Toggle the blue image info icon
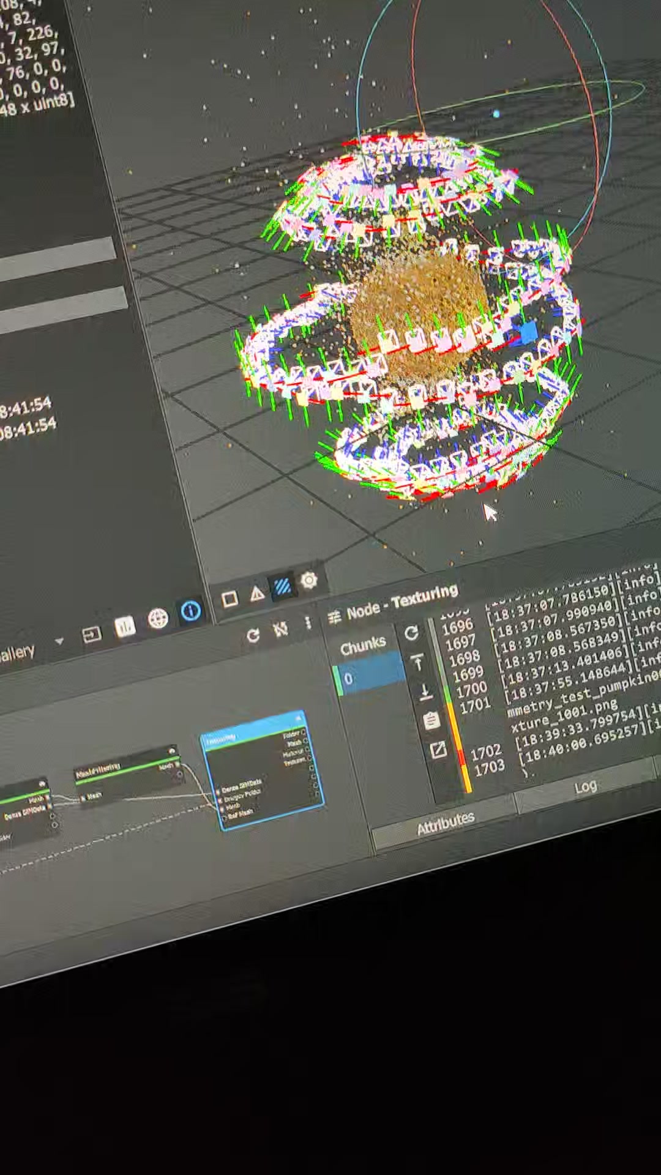This screenshot has width=661, height=1175. 191,611
